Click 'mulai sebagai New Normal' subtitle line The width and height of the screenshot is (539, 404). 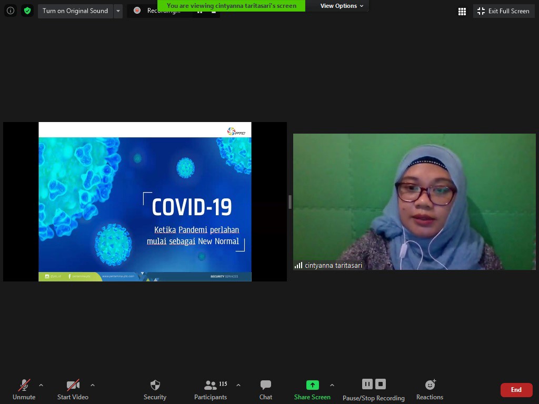coord(193,241)
